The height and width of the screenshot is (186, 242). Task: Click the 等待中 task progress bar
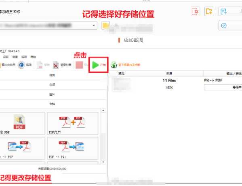pyautogui.click(x=223, y=88)
